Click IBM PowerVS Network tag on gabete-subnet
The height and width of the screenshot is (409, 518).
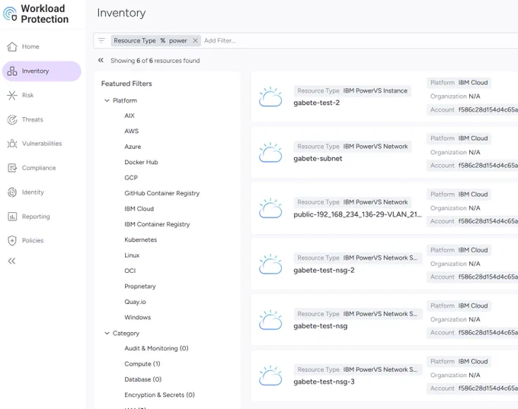pos(353,146)
